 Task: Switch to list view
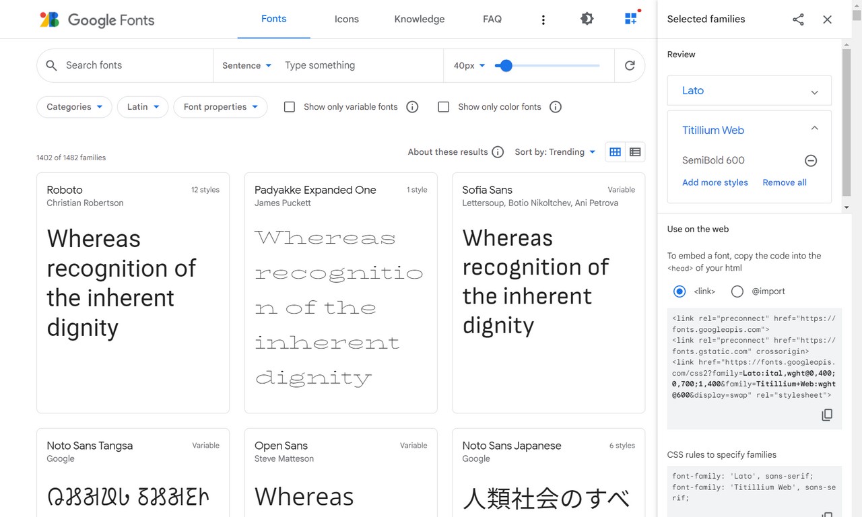pyautogui.click(x=635, y=152)
